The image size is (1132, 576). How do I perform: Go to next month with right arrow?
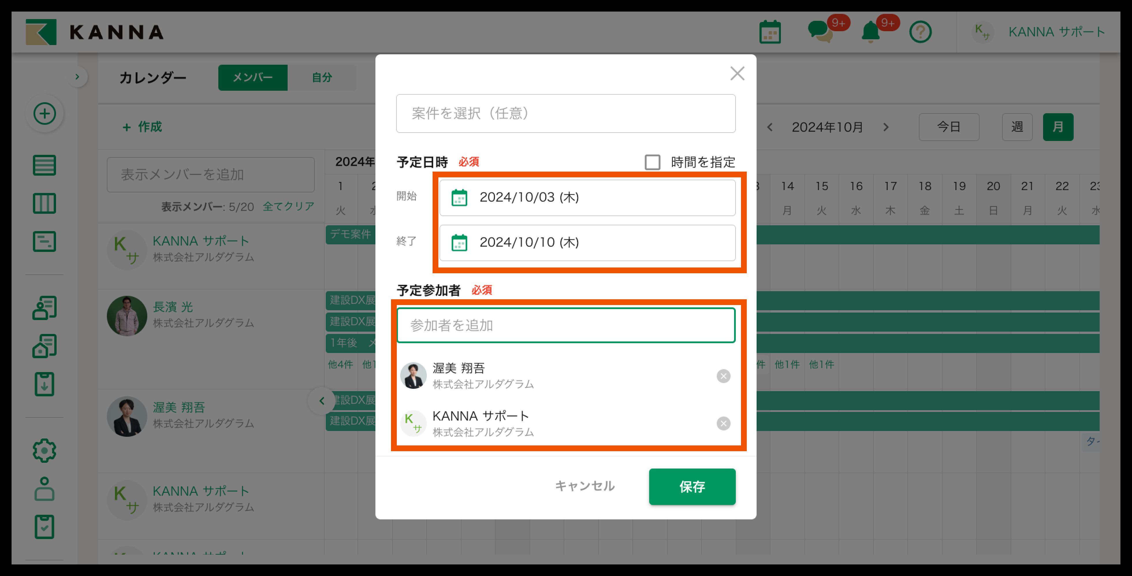[886, 127]
